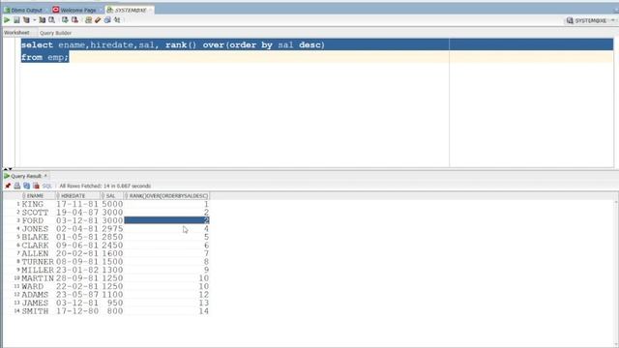The image size is (619, 348).
Task: Open the SYSTEM@XE connection dropdown
Action: tap(613, 20)
